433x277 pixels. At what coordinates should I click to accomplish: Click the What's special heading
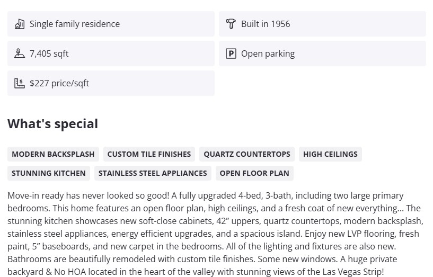point(53,123)
